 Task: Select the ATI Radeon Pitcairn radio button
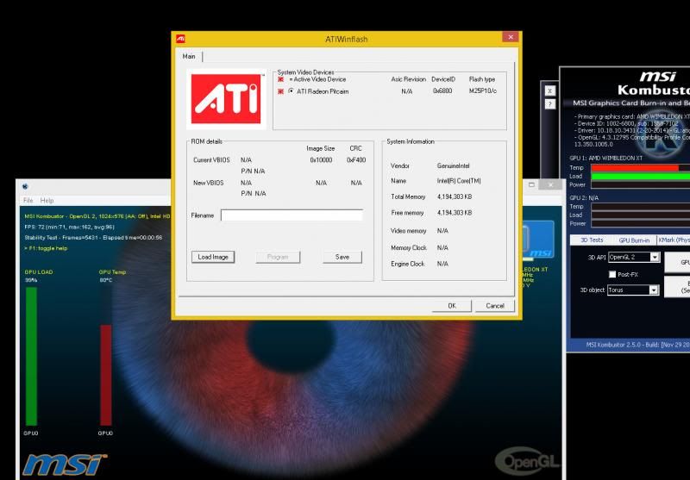click(x=291, y=91)
